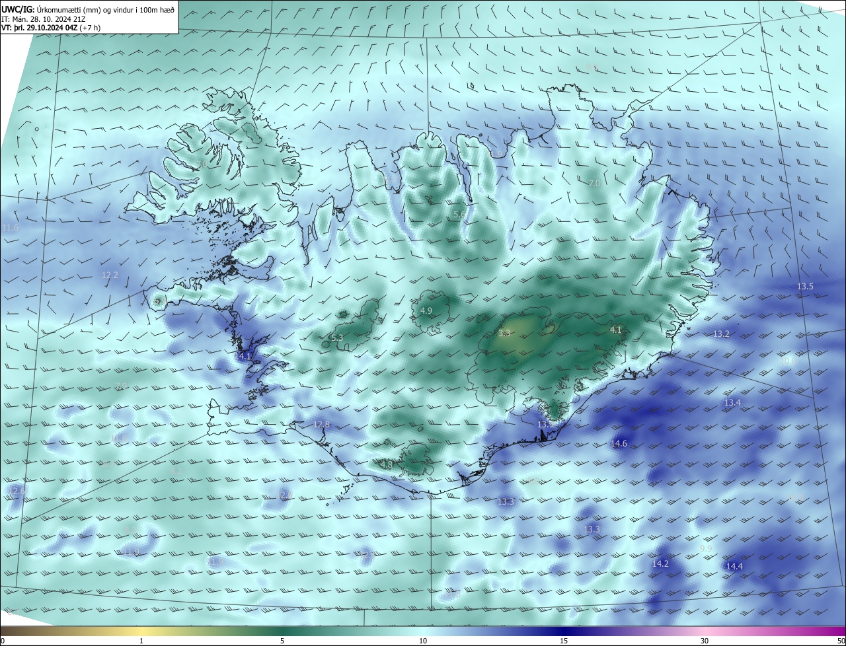Select the 13.5 value label on the east edge
The image size is (846, 646).
tap(805, 287)
